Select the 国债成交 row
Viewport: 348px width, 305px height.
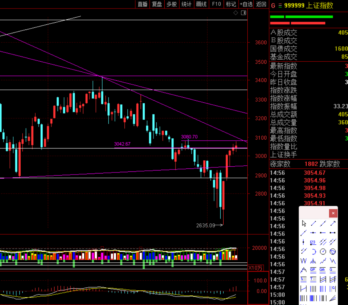tap(309, 48)
